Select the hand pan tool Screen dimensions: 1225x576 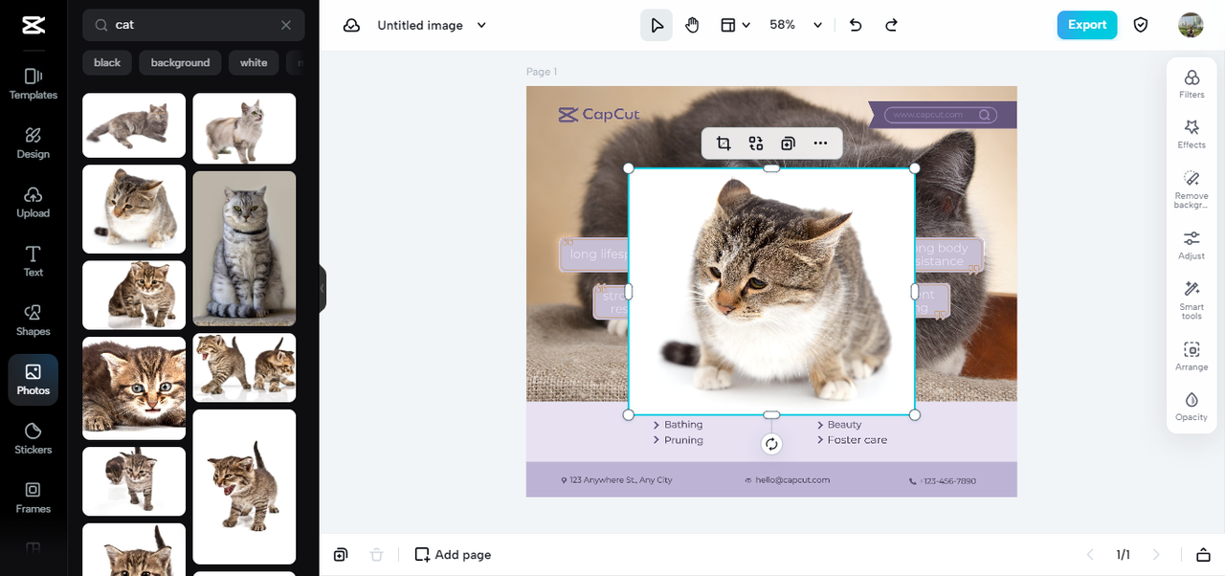pyautogui.click(x=692, y=25)
